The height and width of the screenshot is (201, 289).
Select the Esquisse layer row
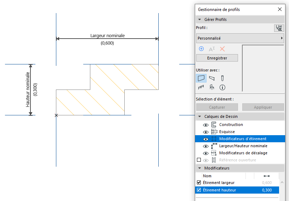coord(240,132)
